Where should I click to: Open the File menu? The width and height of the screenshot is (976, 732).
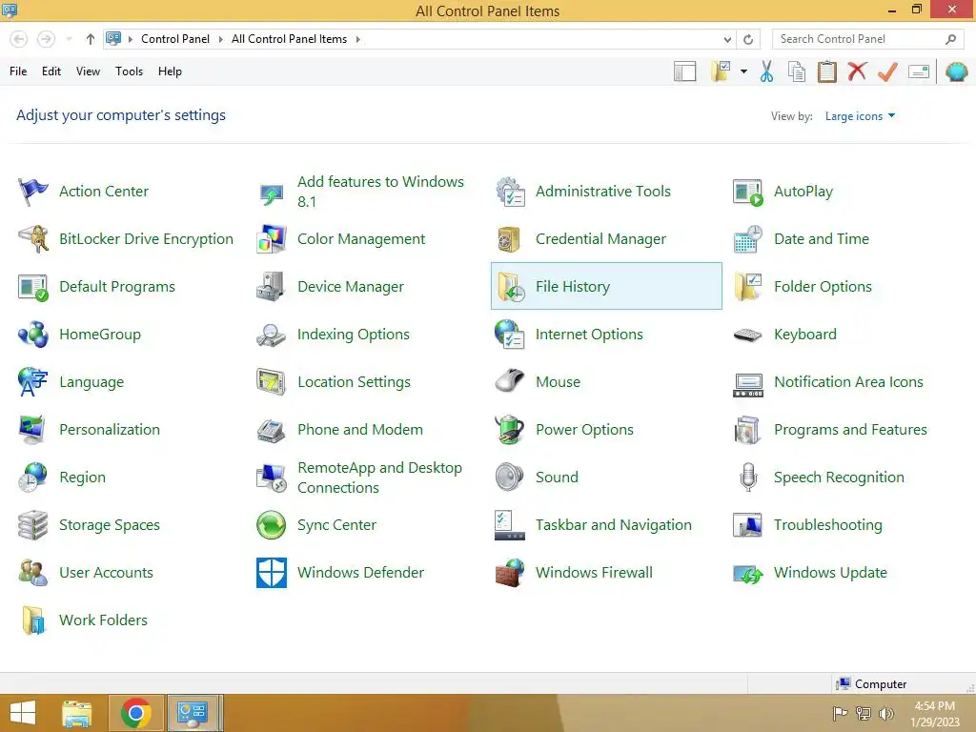(18, 71)
